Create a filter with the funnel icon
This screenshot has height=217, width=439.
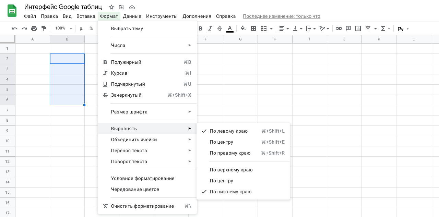[x=368, y=28]
